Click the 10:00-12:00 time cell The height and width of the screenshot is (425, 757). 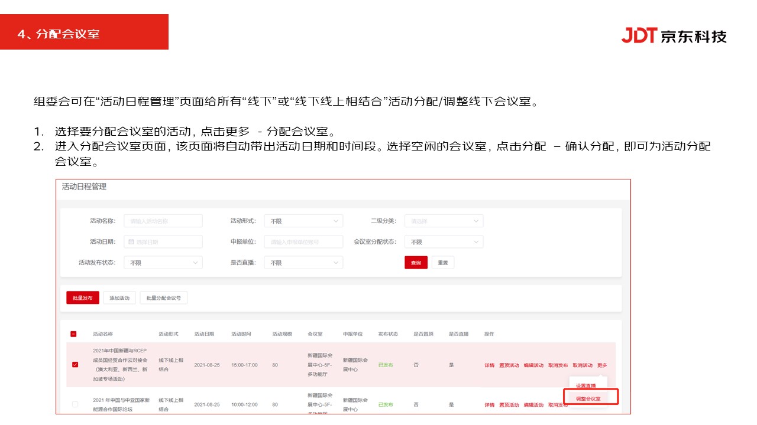[x=244, y=405]
